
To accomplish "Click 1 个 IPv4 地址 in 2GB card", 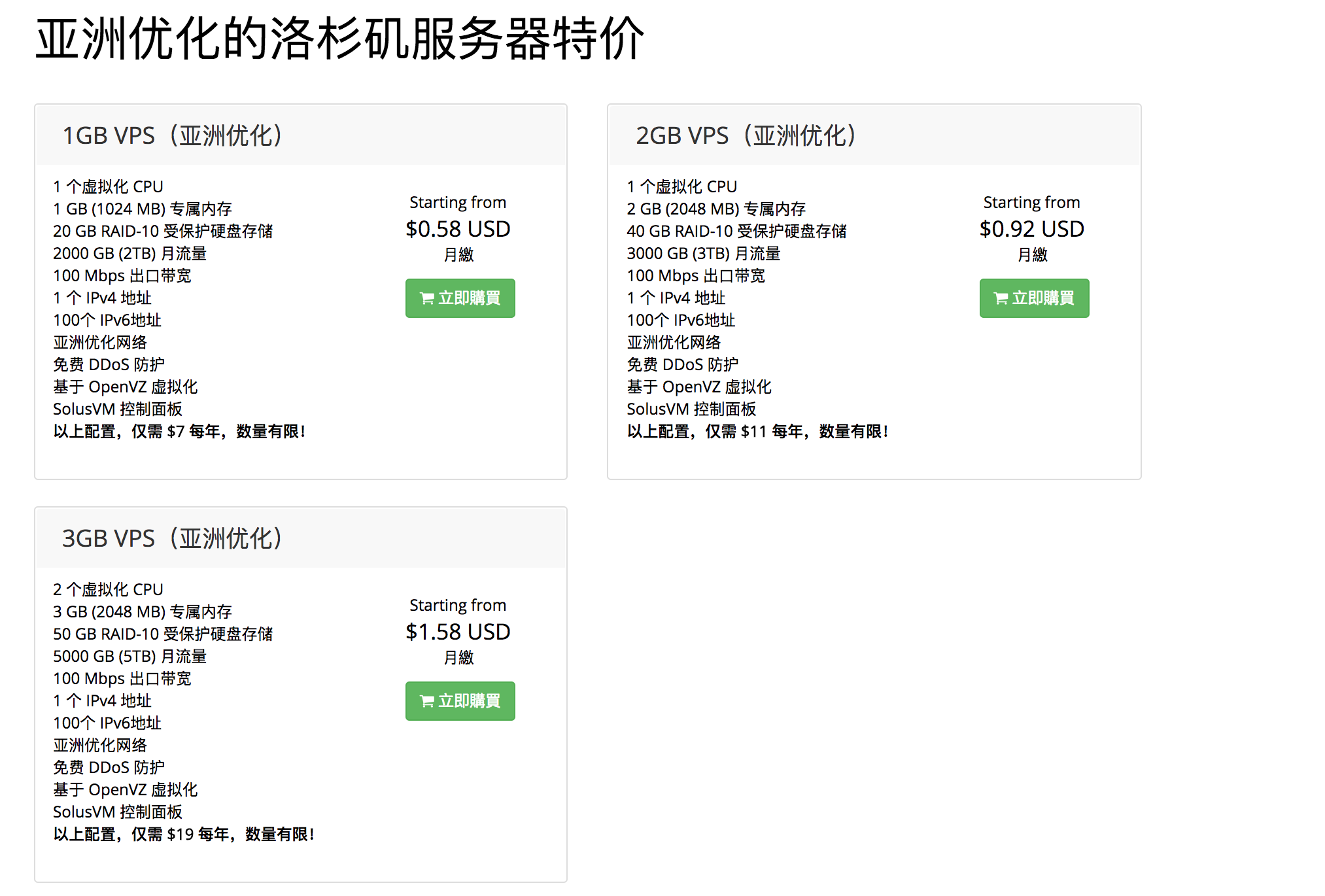I will (x=676, y=298).
